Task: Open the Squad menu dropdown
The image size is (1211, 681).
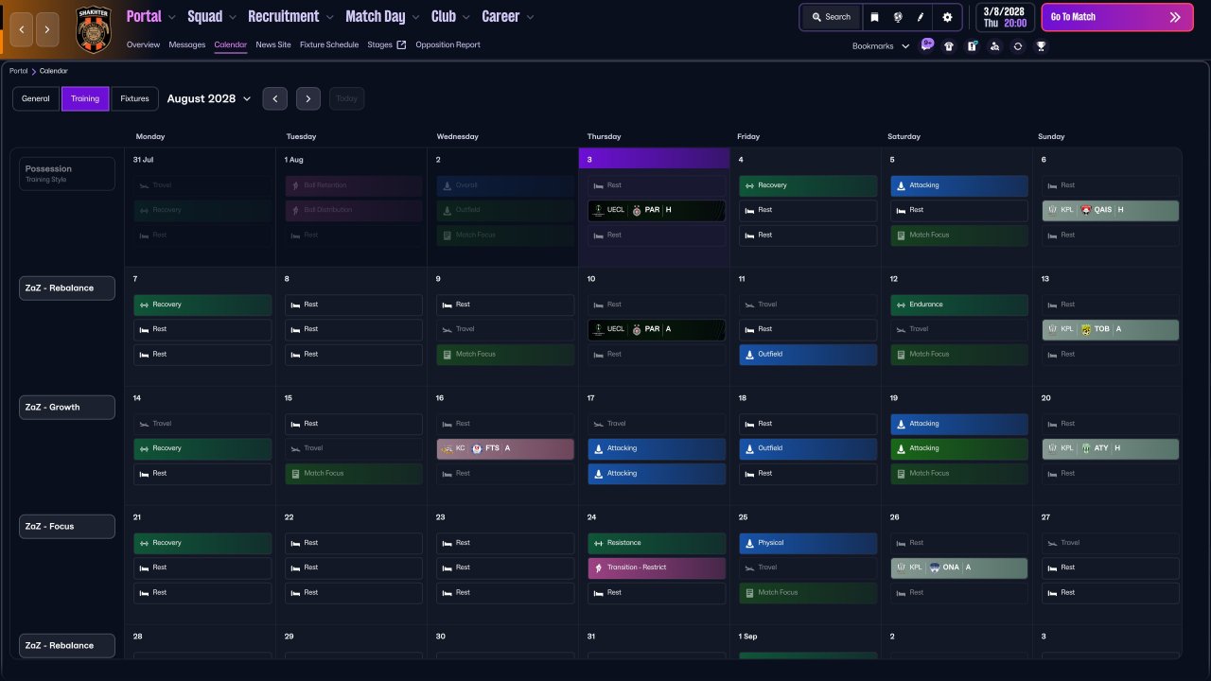Action: coord(213,16)
